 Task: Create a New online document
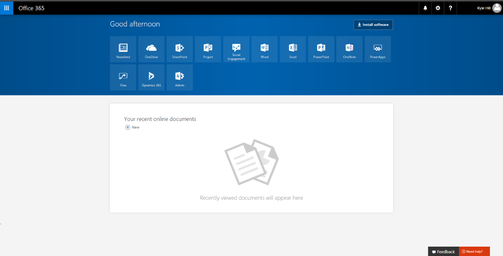[132, 127]
